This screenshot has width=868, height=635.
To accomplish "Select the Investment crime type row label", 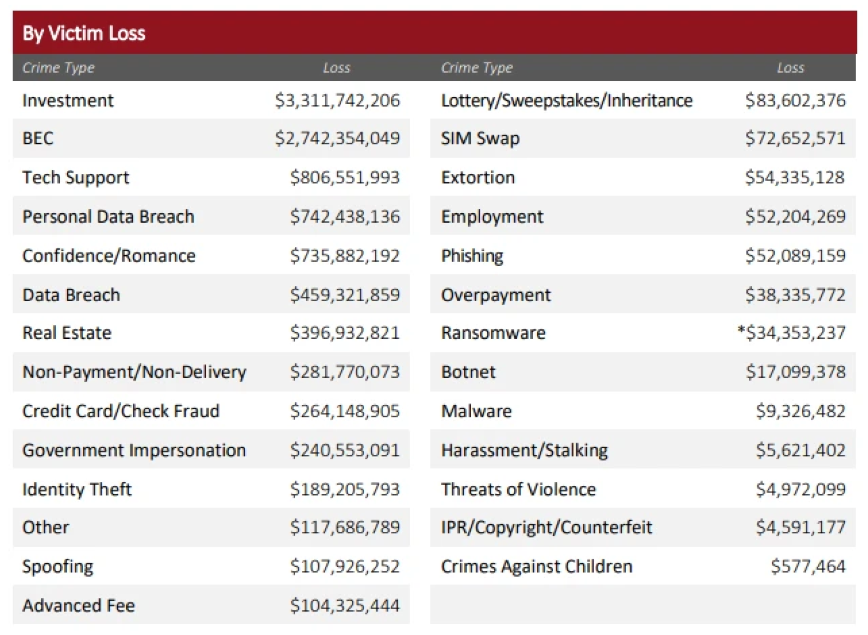I will tap(68, 101).
